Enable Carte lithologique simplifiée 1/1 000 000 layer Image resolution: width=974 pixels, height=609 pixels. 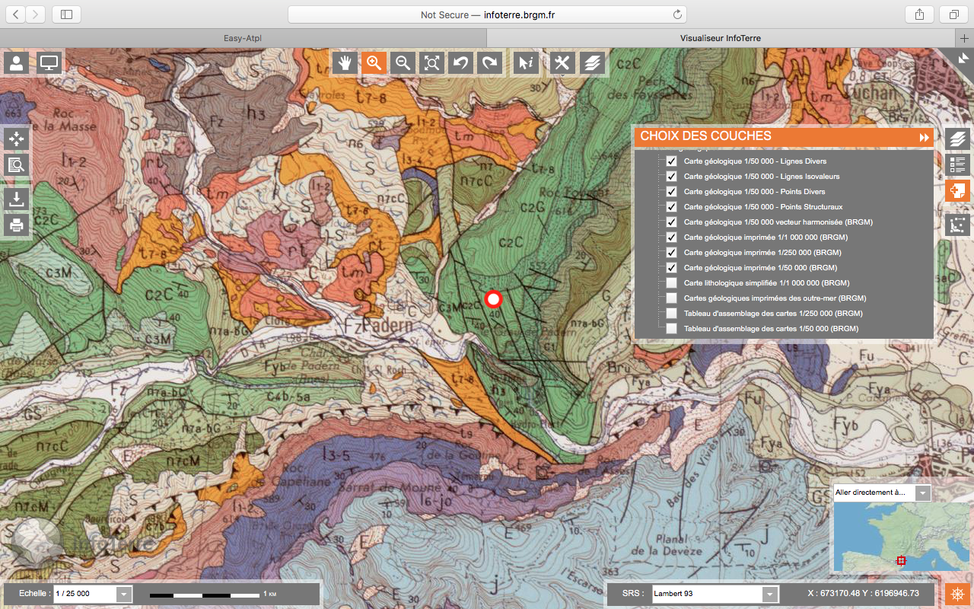point(671,283)
